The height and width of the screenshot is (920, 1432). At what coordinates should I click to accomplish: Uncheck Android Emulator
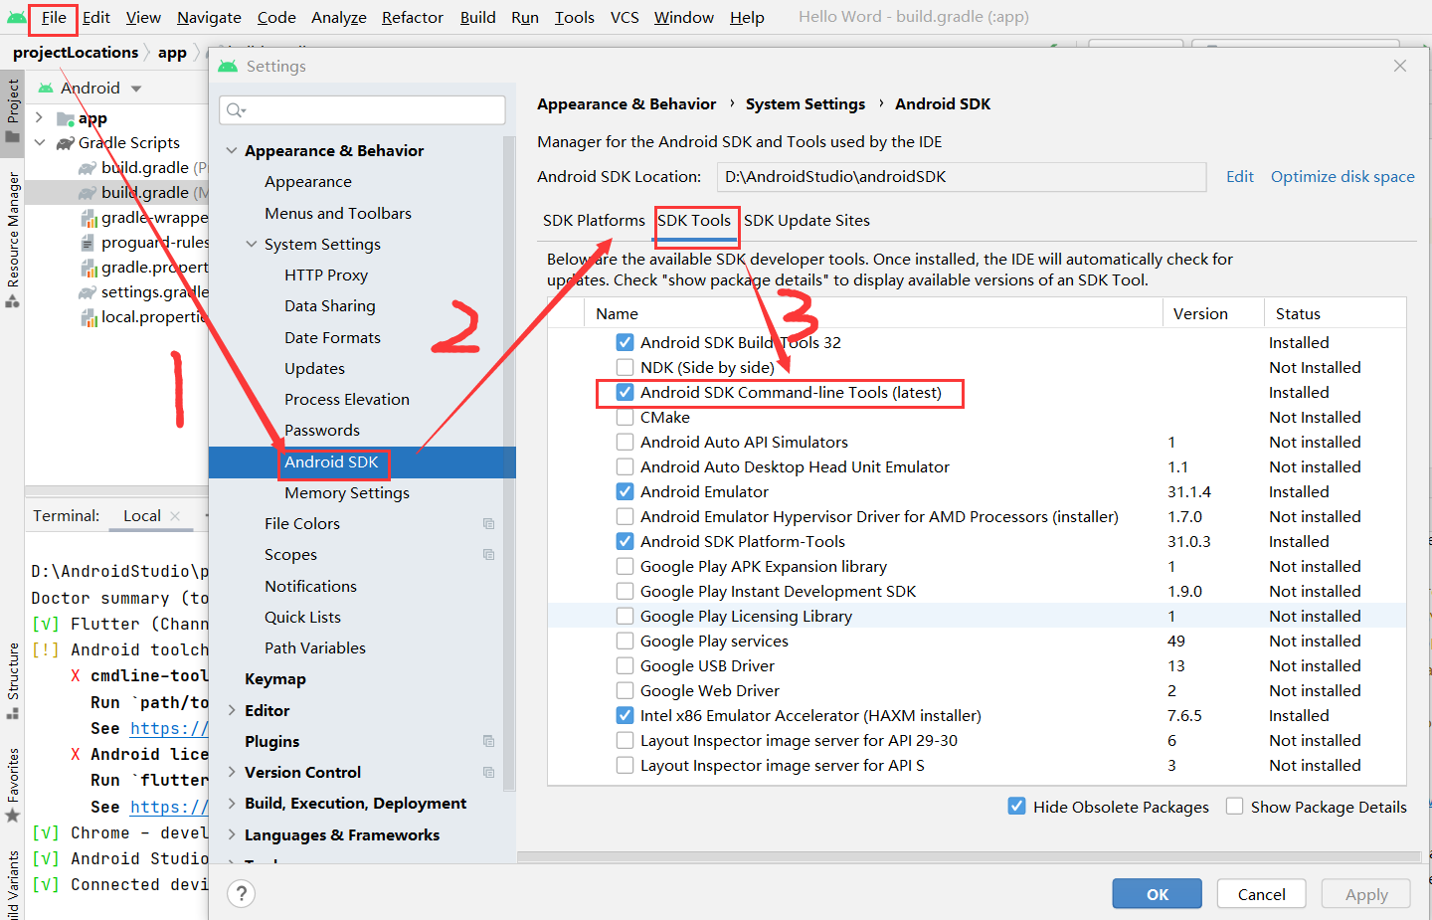point(625,491)
